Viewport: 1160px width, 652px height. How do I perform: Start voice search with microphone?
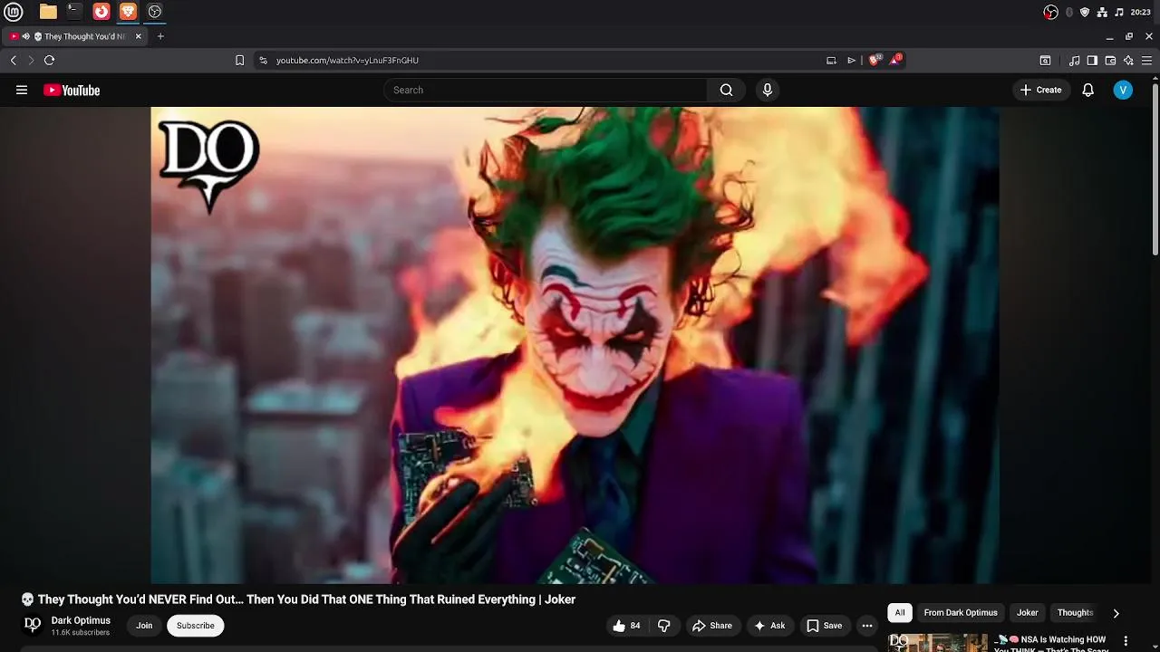click(x=768, y=90)
